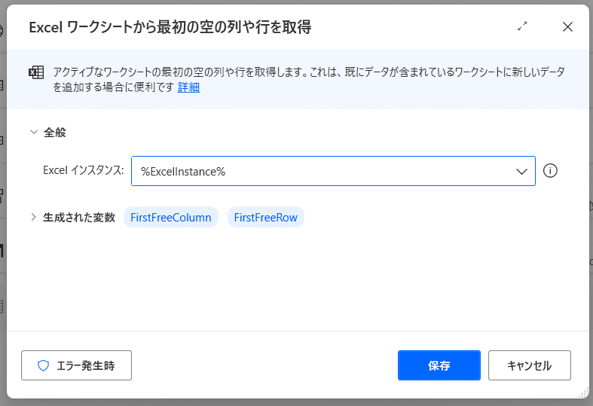593x406 pixels.
Task: Open the 詳細 link for more details
Action: click(x=188, y=87)
